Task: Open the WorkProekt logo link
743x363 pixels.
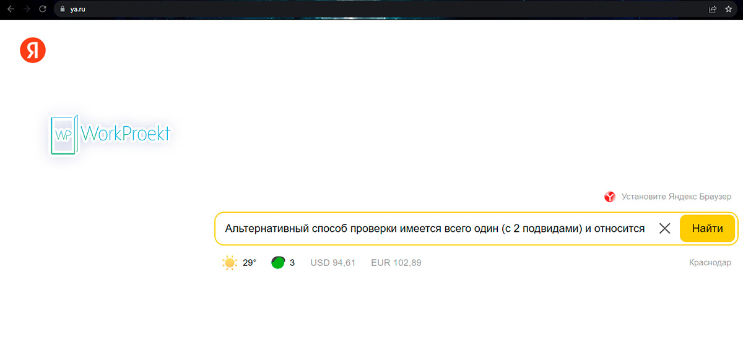Action: pos(110,134)
